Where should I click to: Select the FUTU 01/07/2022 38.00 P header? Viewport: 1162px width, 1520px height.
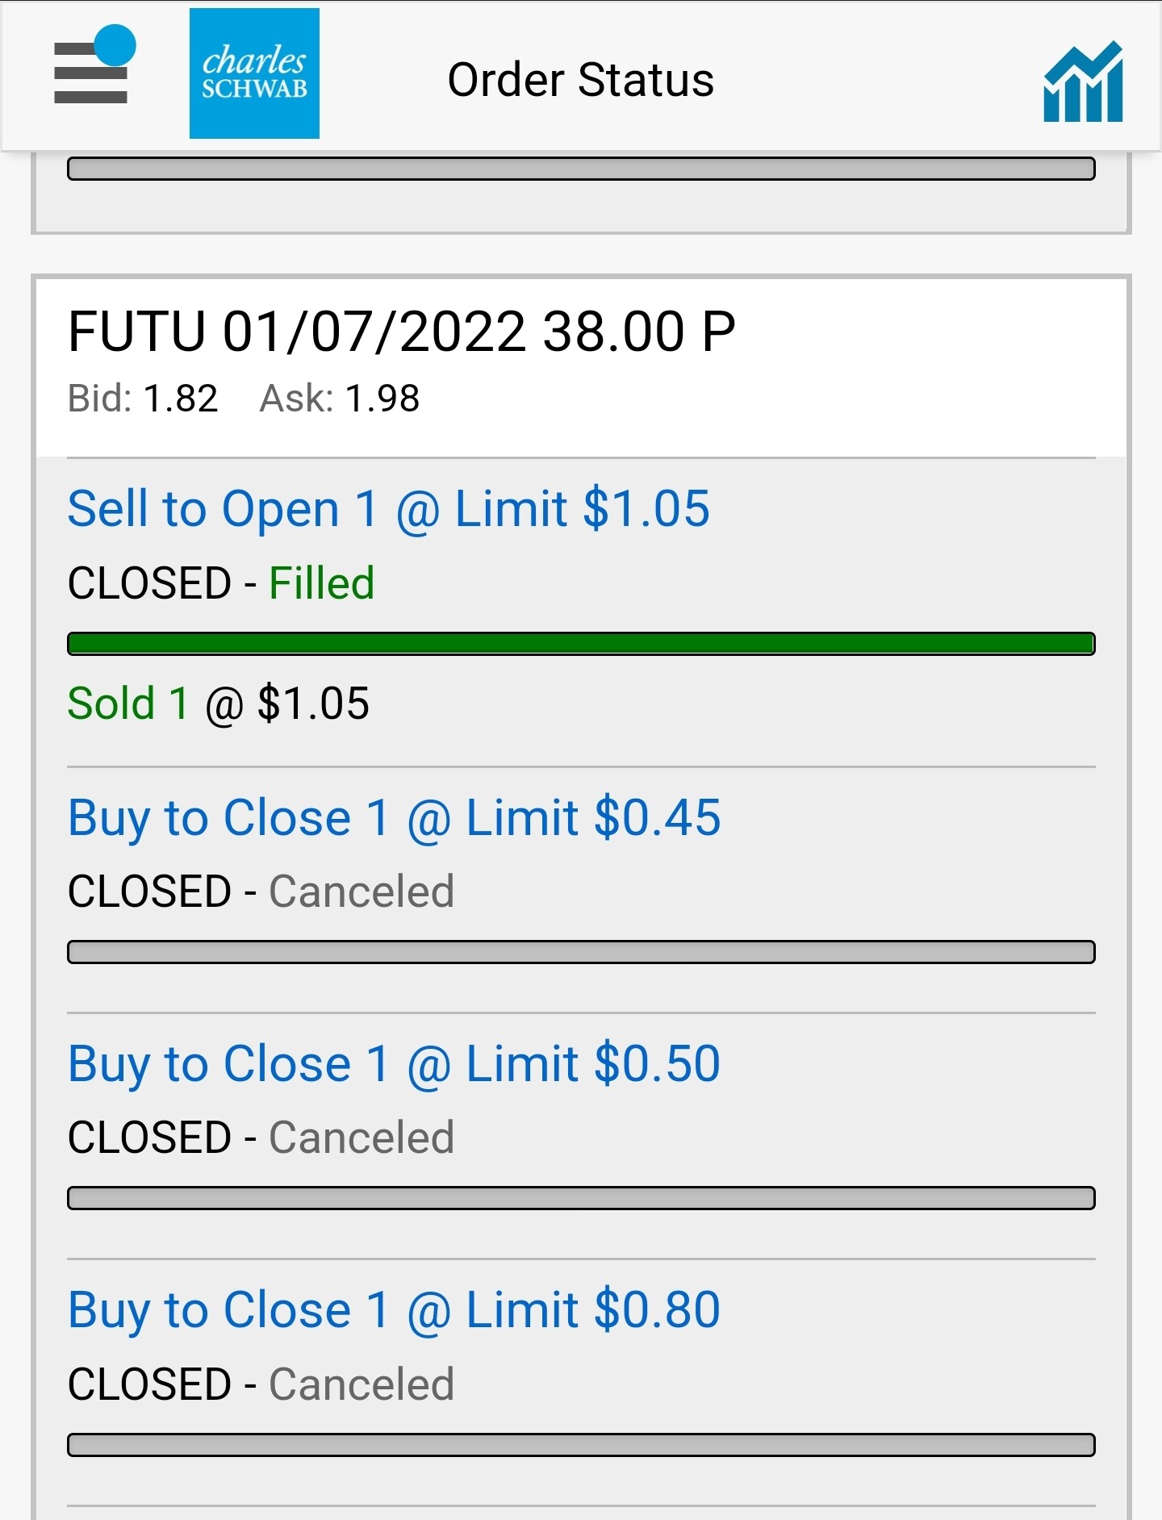point(401,332)
